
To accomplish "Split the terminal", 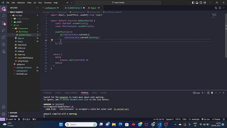I will point(208,93).
